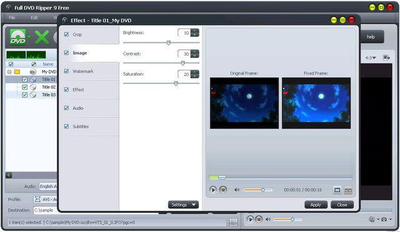The width and height of the screenshot is (400, 232).
Task: Click the green DVD load disc icon
Action: (x=18, y=37)
